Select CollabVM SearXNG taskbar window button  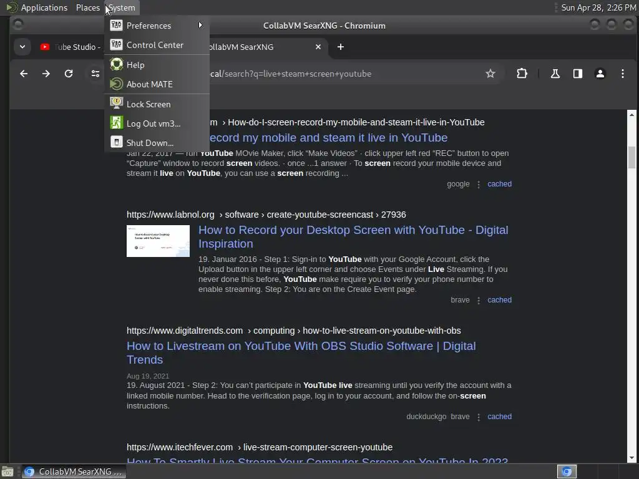coord(74,472)
